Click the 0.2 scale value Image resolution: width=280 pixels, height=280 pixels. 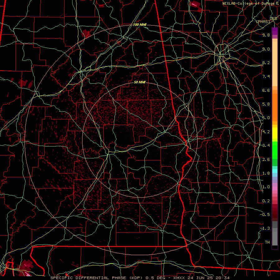(266, 201)
